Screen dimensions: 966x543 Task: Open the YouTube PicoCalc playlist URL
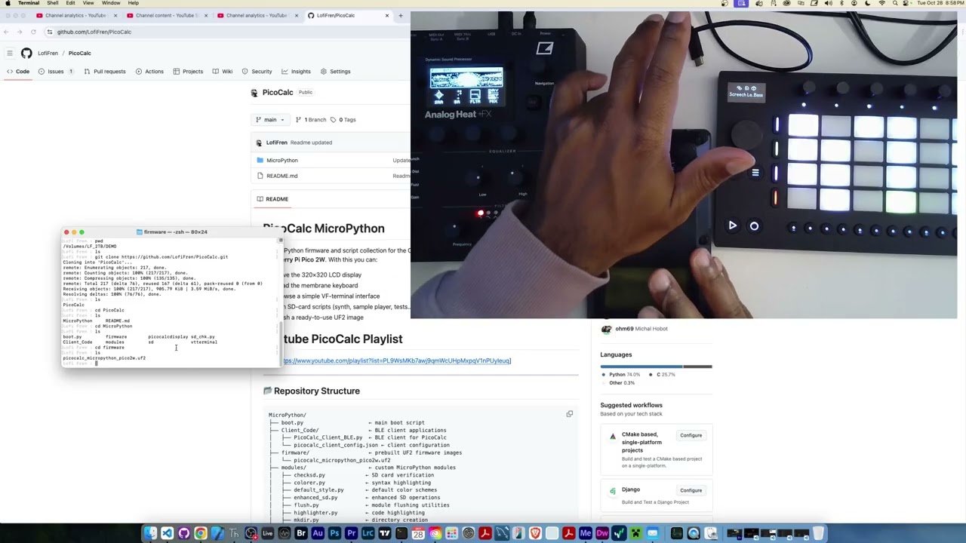[x=397, y=360]
